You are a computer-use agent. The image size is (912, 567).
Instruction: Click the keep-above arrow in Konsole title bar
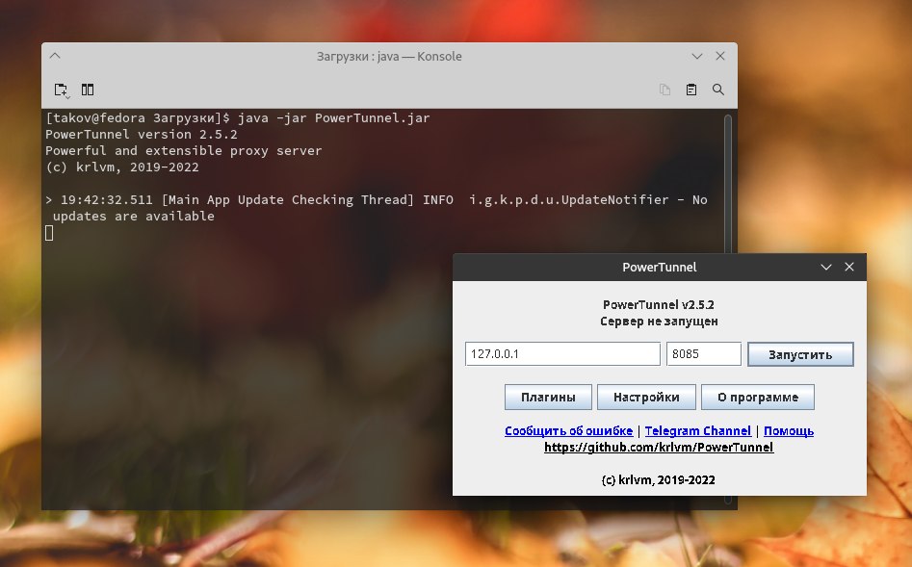pos(55,56)
